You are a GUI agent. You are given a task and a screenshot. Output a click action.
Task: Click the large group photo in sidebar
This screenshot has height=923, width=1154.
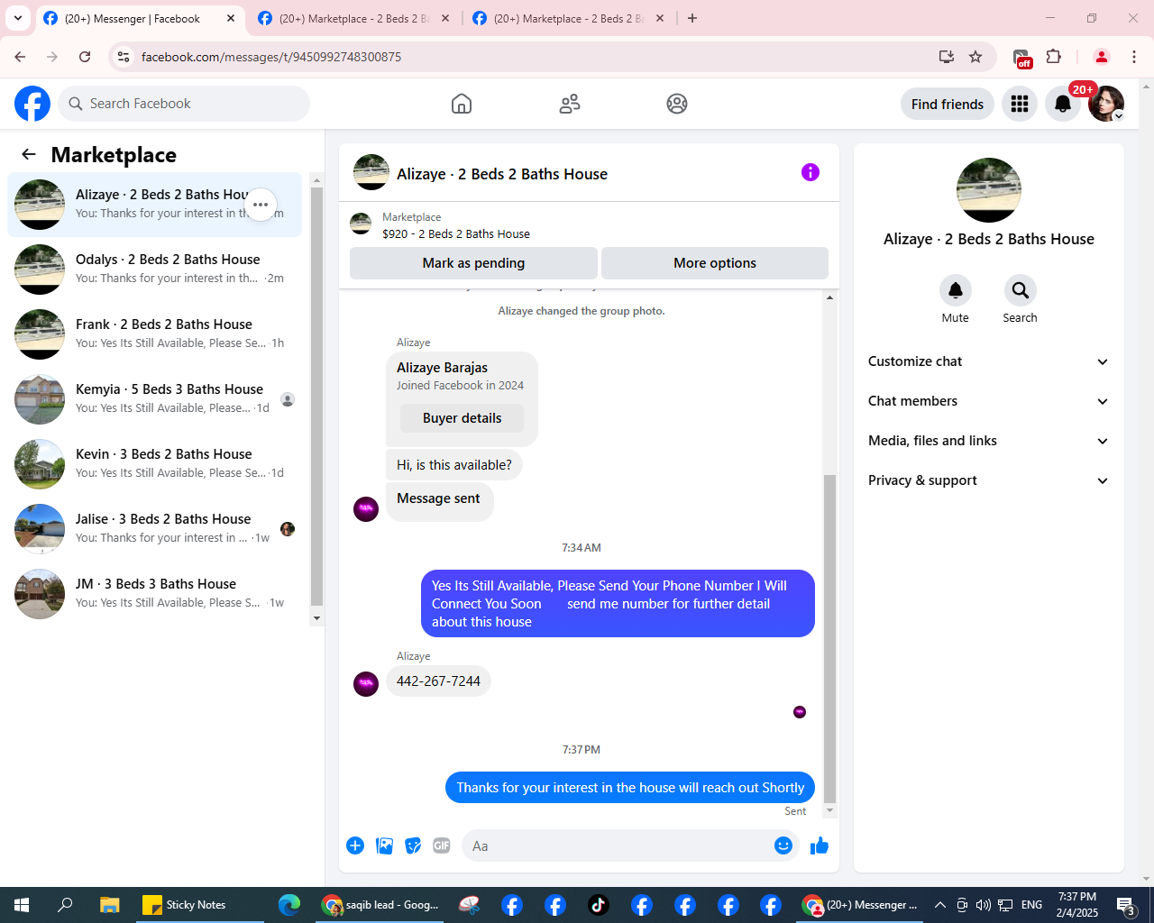point(989,190)
